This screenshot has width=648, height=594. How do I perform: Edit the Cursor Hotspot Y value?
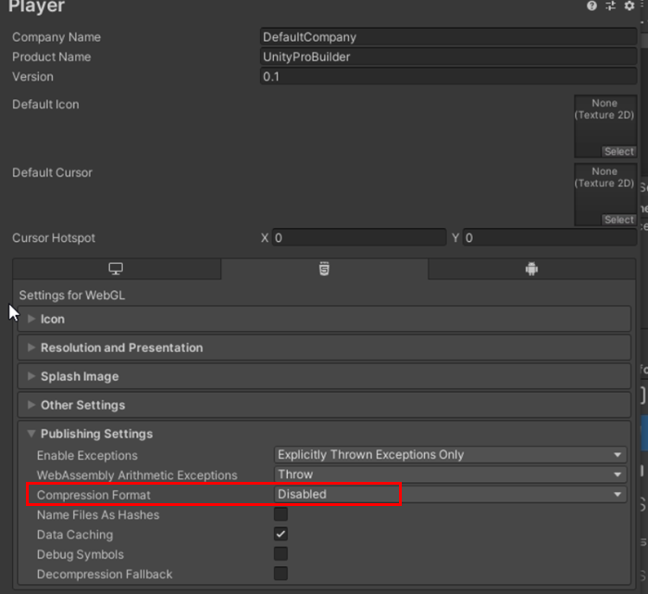point(550,238)
